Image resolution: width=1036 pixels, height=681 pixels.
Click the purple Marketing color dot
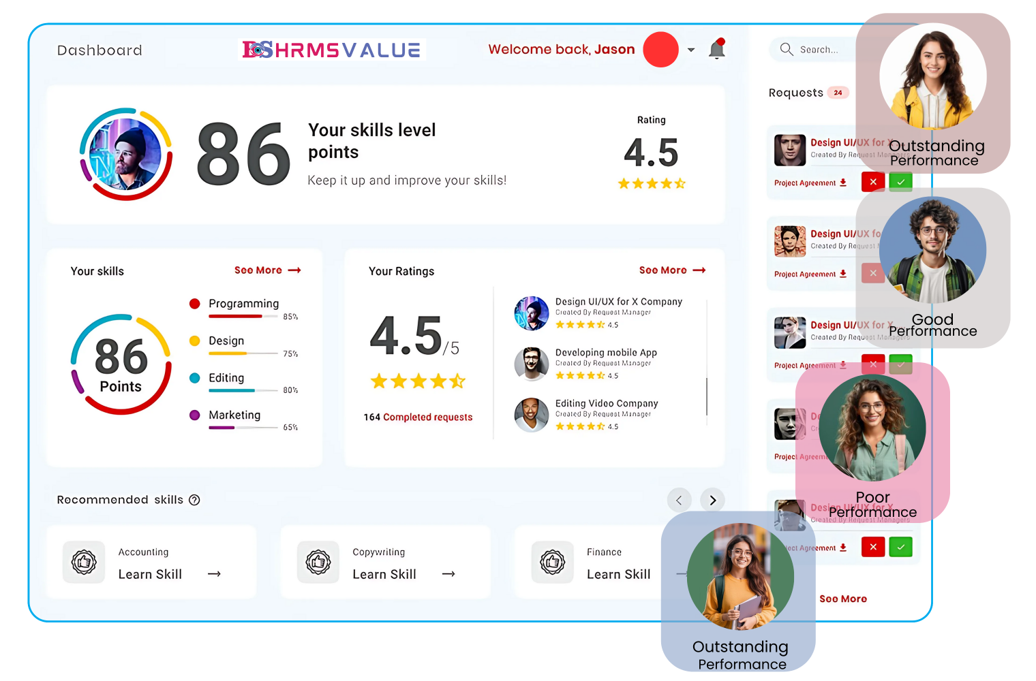click(x=195, y=415)
